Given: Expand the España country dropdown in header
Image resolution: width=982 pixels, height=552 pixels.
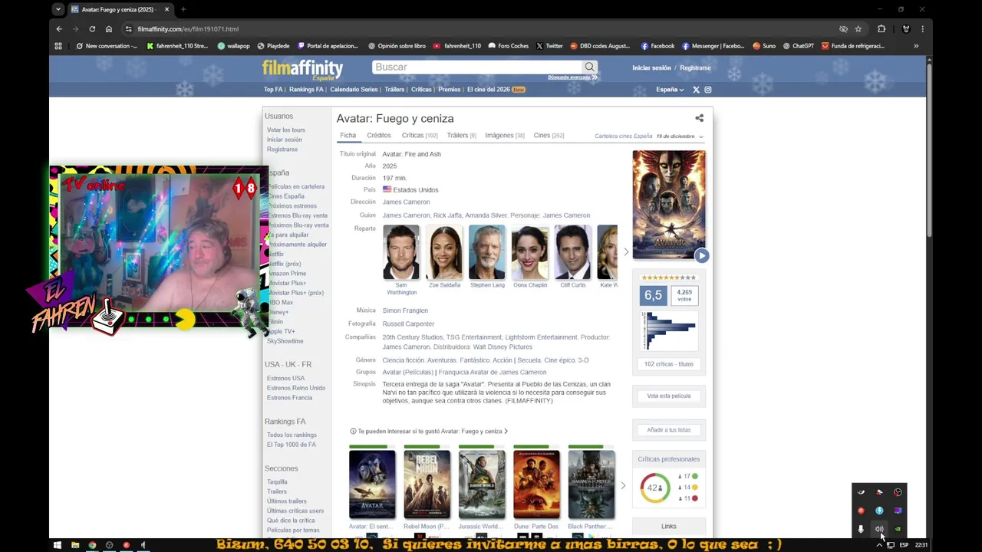Looking at the screenshot, I should pos(670,90).
